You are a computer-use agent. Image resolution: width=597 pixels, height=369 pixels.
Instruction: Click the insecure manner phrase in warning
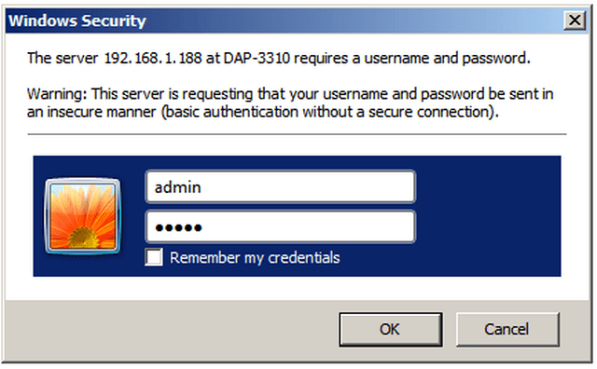(x=102, y=112)
